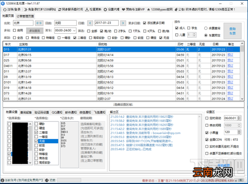Open the 查询配售 settings tab

[x=26, y=112]
